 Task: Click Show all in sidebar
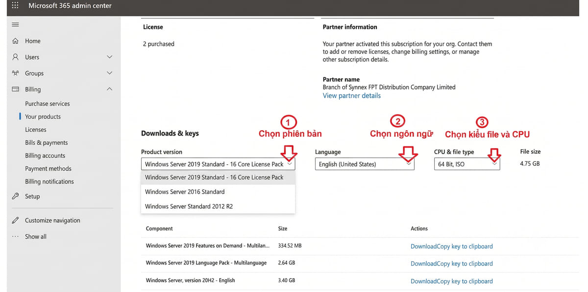tap(36, 236)
